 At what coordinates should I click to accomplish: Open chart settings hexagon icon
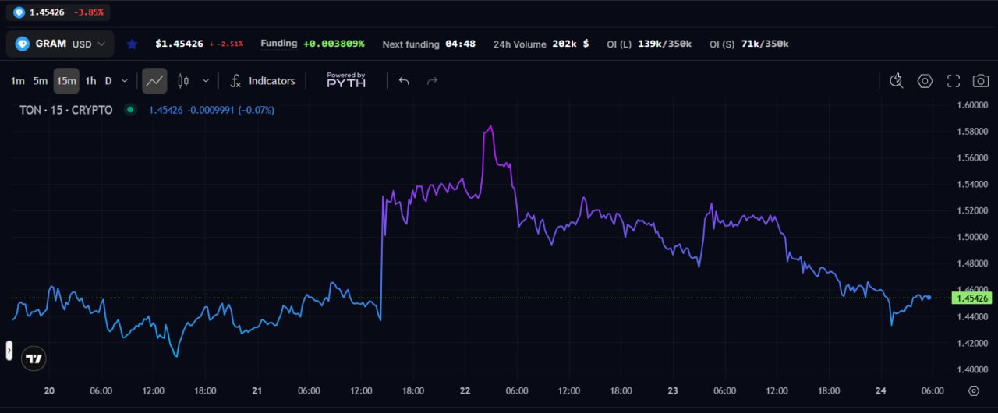click(925, 81)
